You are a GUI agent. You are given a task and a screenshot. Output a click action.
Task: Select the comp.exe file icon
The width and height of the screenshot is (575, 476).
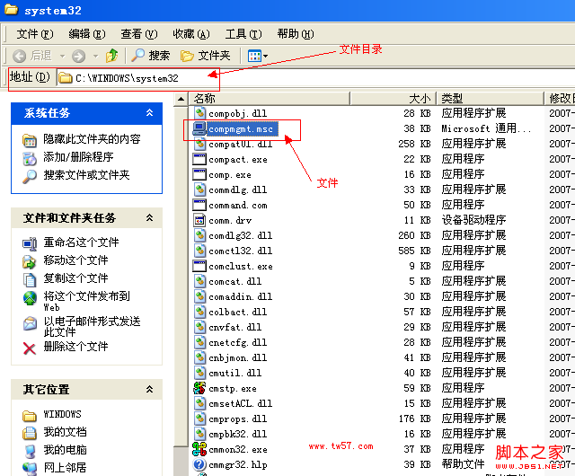tap(199, 174)
